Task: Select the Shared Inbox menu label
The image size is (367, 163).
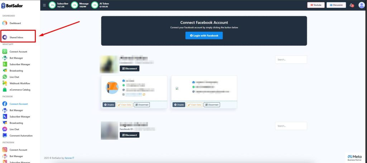Action: pos(16,38)
